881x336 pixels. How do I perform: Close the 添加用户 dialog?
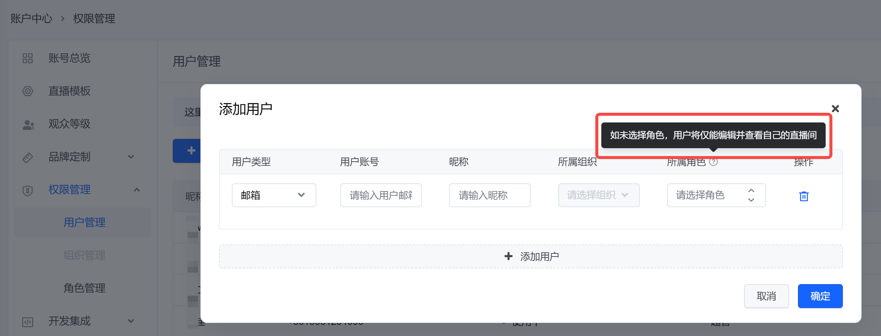pyautogui.click(x=835, y=109)
